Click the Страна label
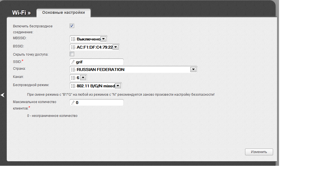Image resolution: width=326 pixels, height=183 pixels. point(19,69)
